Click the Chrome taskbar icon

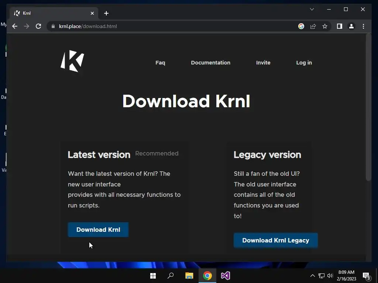[x=207, y=276]
